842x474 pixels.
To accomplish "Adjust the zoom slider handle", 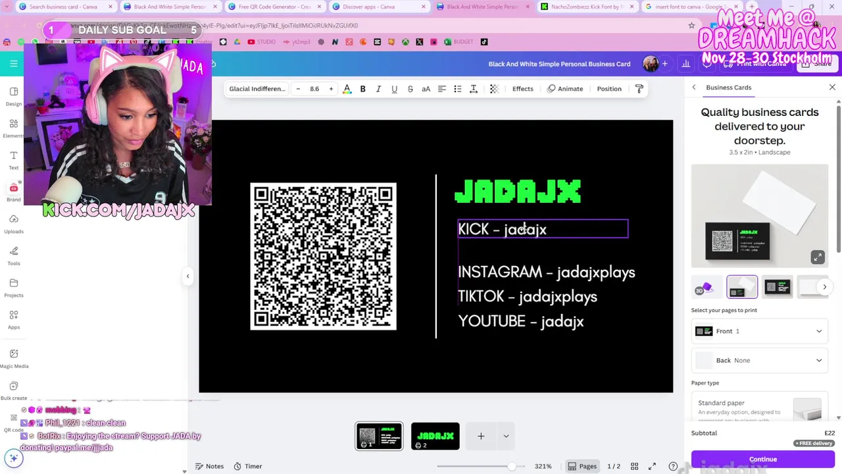I will (x=511, y=466).
